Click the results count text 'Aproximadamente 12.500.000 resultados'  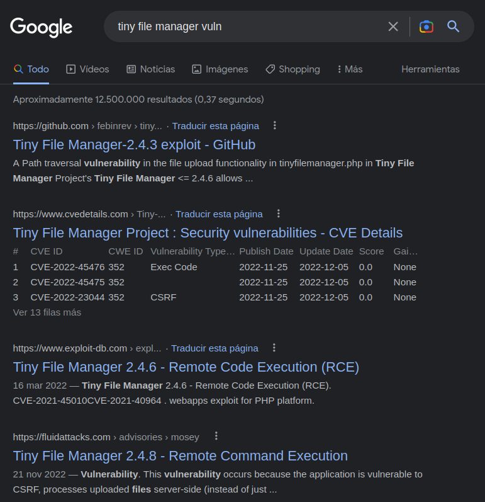pyautogui.click(x=103, y=100)
